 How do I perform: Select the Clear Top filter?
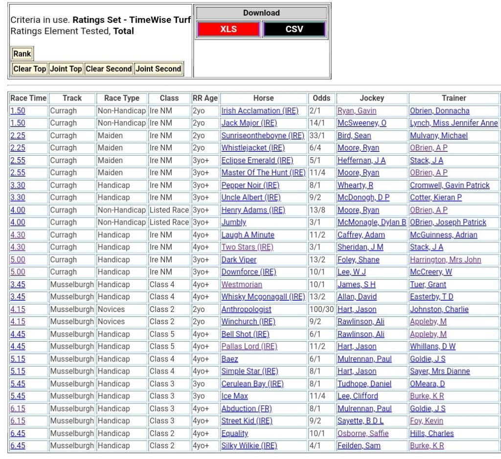pos(30,69)
